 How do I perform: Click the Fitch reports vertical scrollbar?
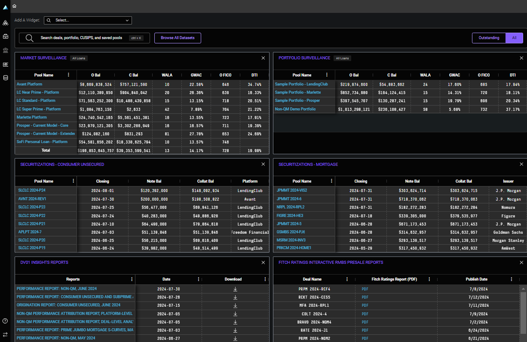click(523, 313)
